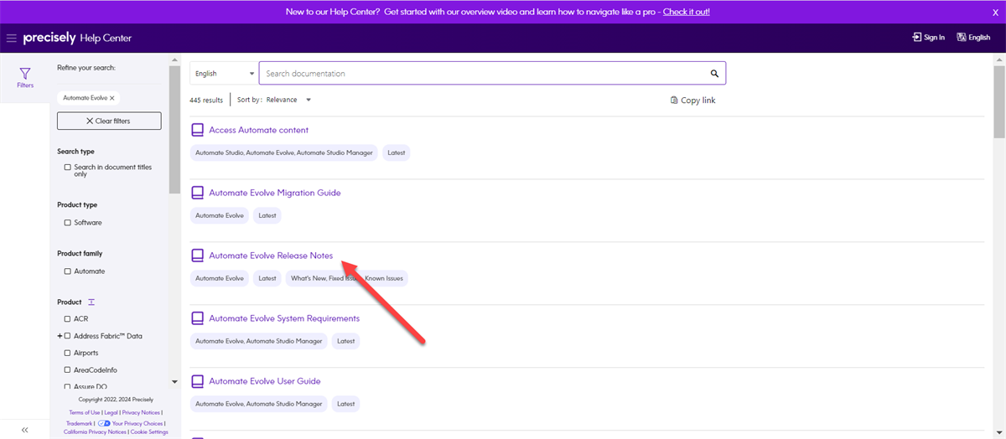The image size is (1006, 439).
Task: Open the English language selector in header
Action: click(973, 38)
